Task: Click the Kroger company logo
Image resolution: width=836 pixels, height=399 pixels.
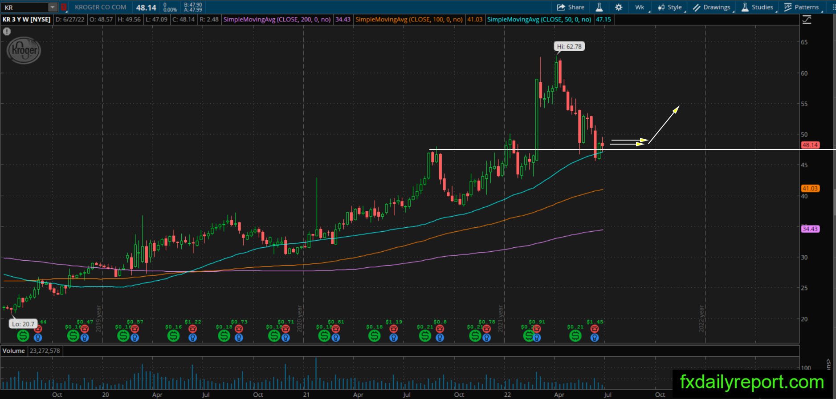Action: [x=24, y=50]
